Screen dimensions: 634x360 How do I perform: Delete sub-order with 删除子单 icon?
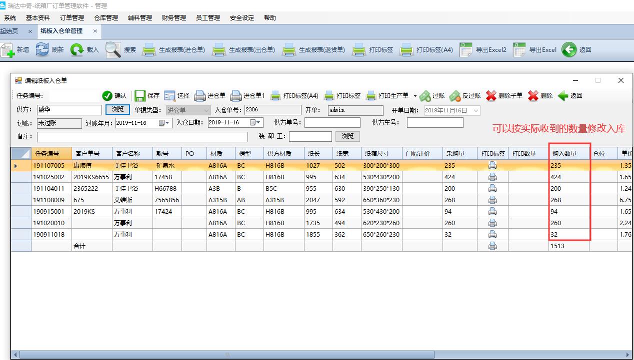coord(491,96)
